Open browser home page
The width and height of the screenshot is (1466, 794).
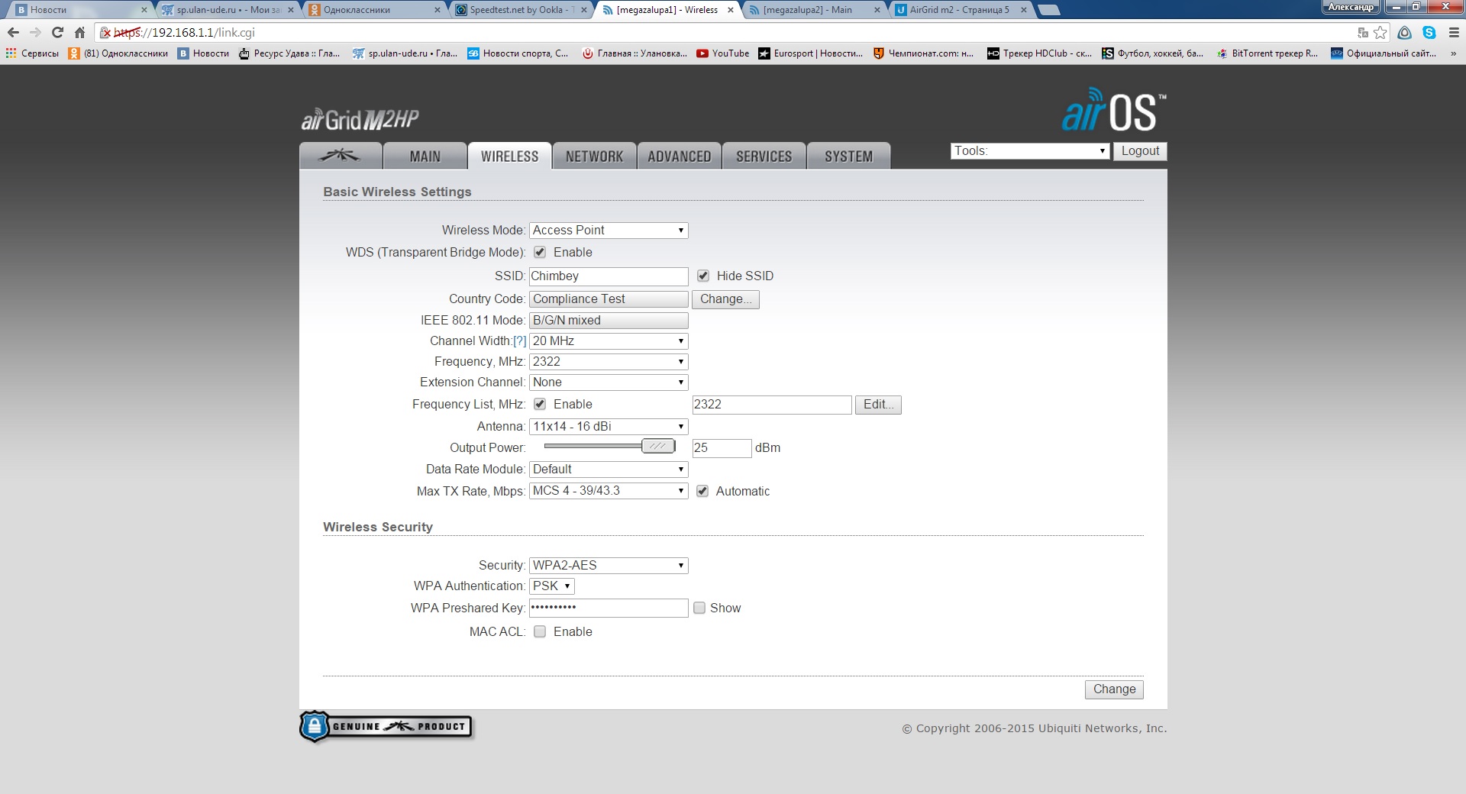point(79,33)
